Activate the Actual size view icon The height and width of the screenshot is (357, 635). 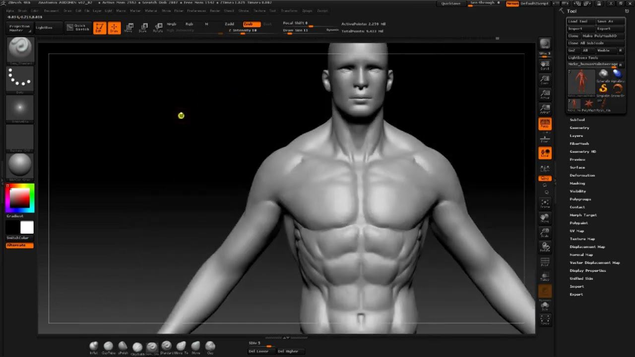click(x=545, y=94)
